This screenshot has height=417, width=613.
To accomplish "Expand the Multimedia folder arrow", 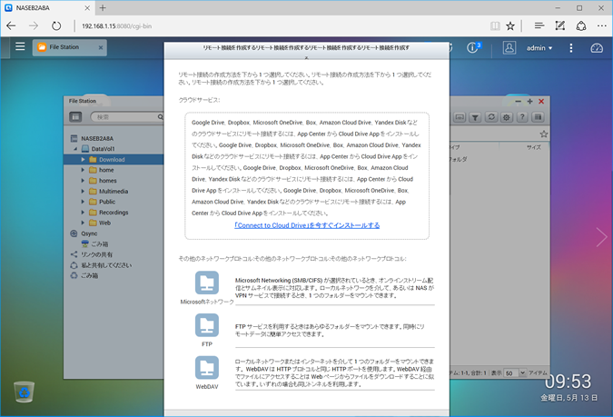I will pos(83,192).
